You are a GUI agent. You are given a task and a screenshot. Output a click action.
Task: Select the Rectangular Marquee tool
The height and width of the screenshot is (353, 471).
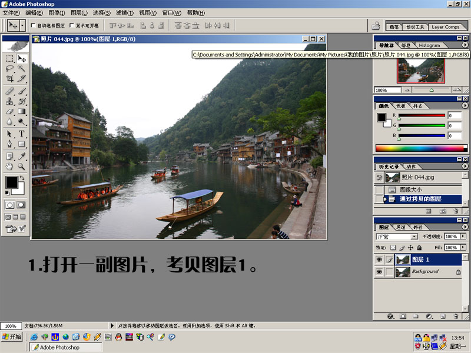pos(10,59)
